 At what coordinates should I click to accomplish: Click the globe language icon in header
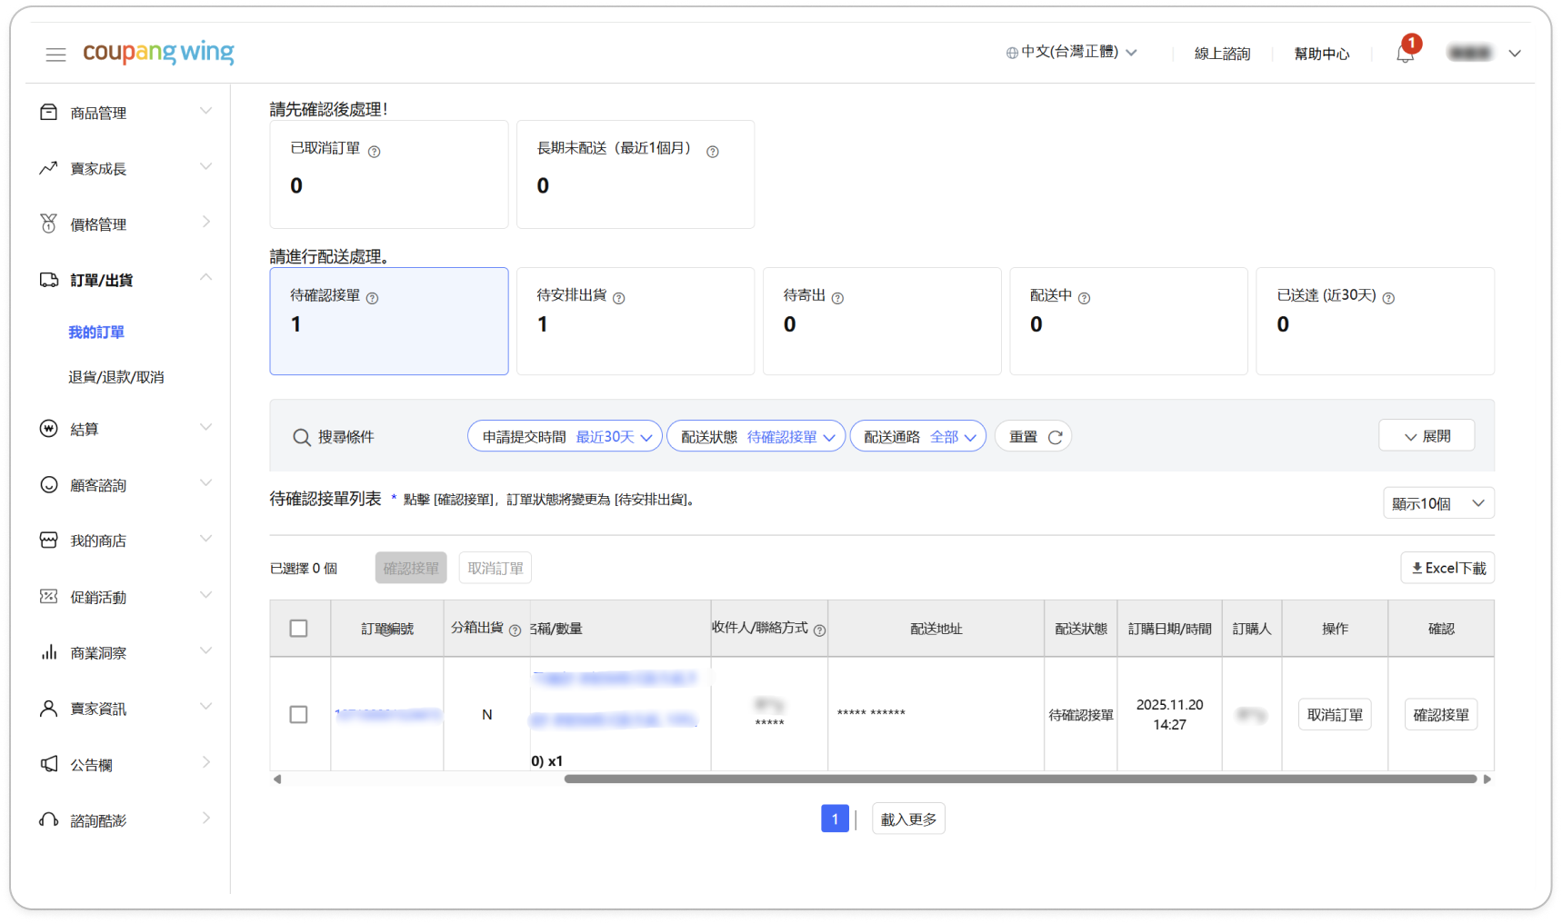tap(1011, 54)
